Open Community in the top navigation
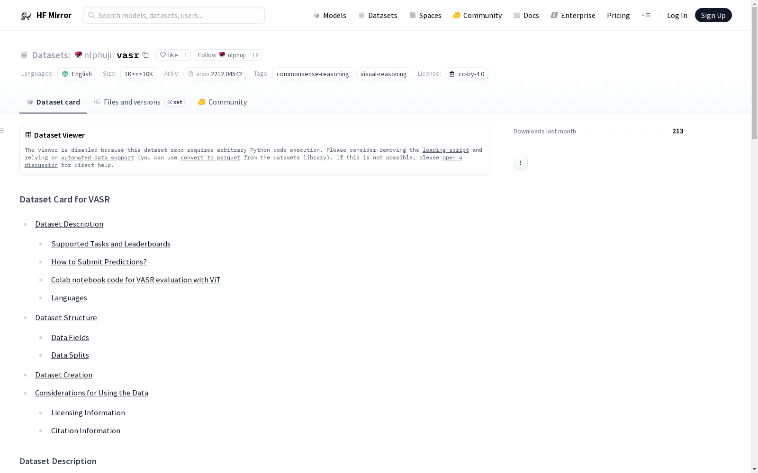The height and width of the screenshot is (473, 758). [478, 15]
